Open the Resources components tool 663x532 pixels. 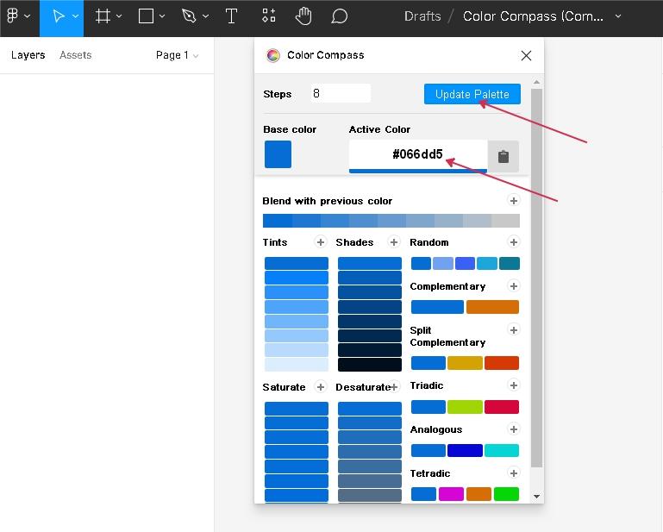point(269,16)
